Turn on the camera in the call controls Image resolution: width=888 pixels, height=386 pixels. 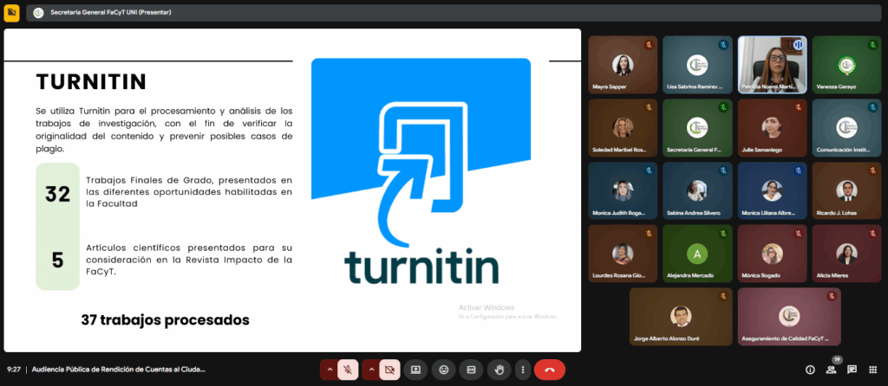389,370
